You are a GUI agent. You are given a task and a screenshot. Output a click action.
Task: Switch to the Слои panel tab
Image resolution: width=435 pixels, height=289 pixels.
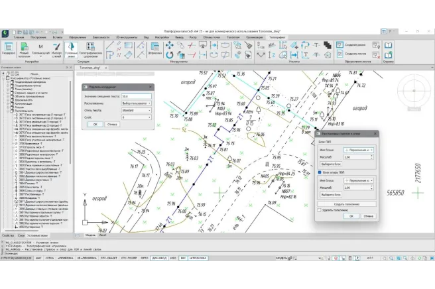click(x=22, y=236)
